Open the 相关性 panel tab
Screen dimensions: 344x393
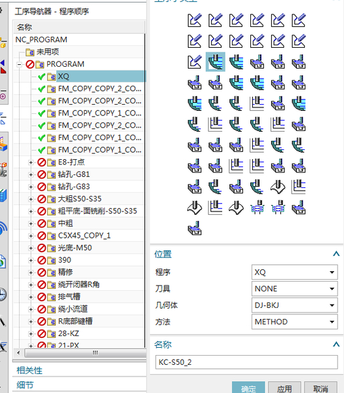(x=29, y=371)
